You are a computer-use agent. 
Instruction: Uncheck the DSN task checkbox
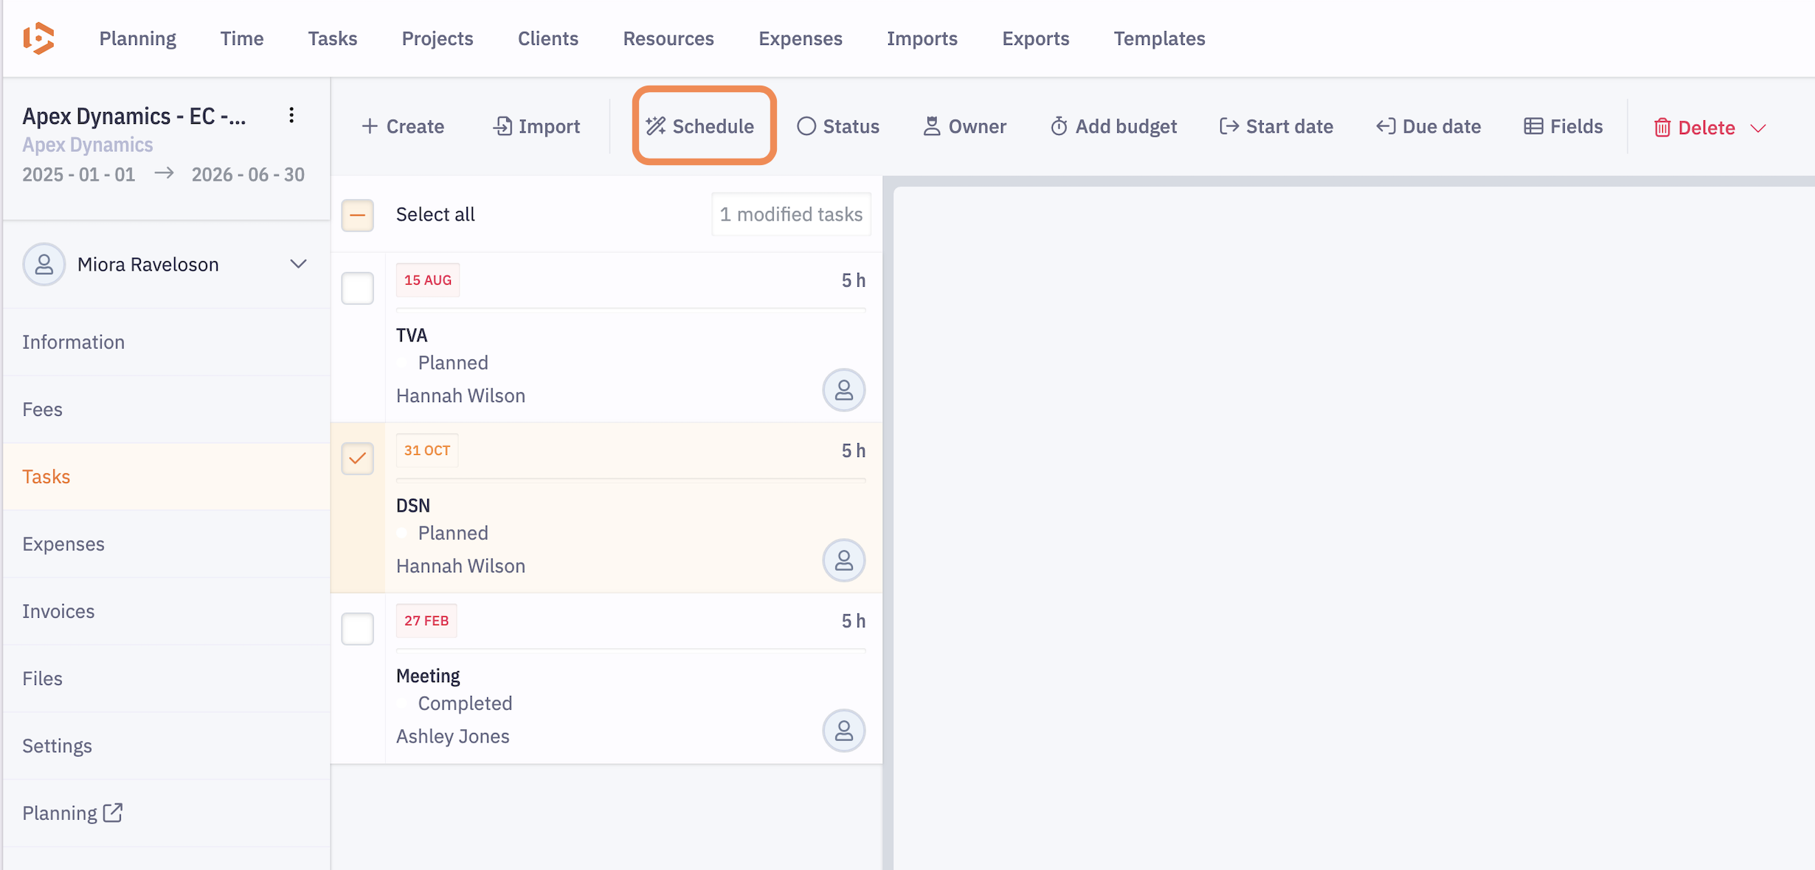click(357, 459)
